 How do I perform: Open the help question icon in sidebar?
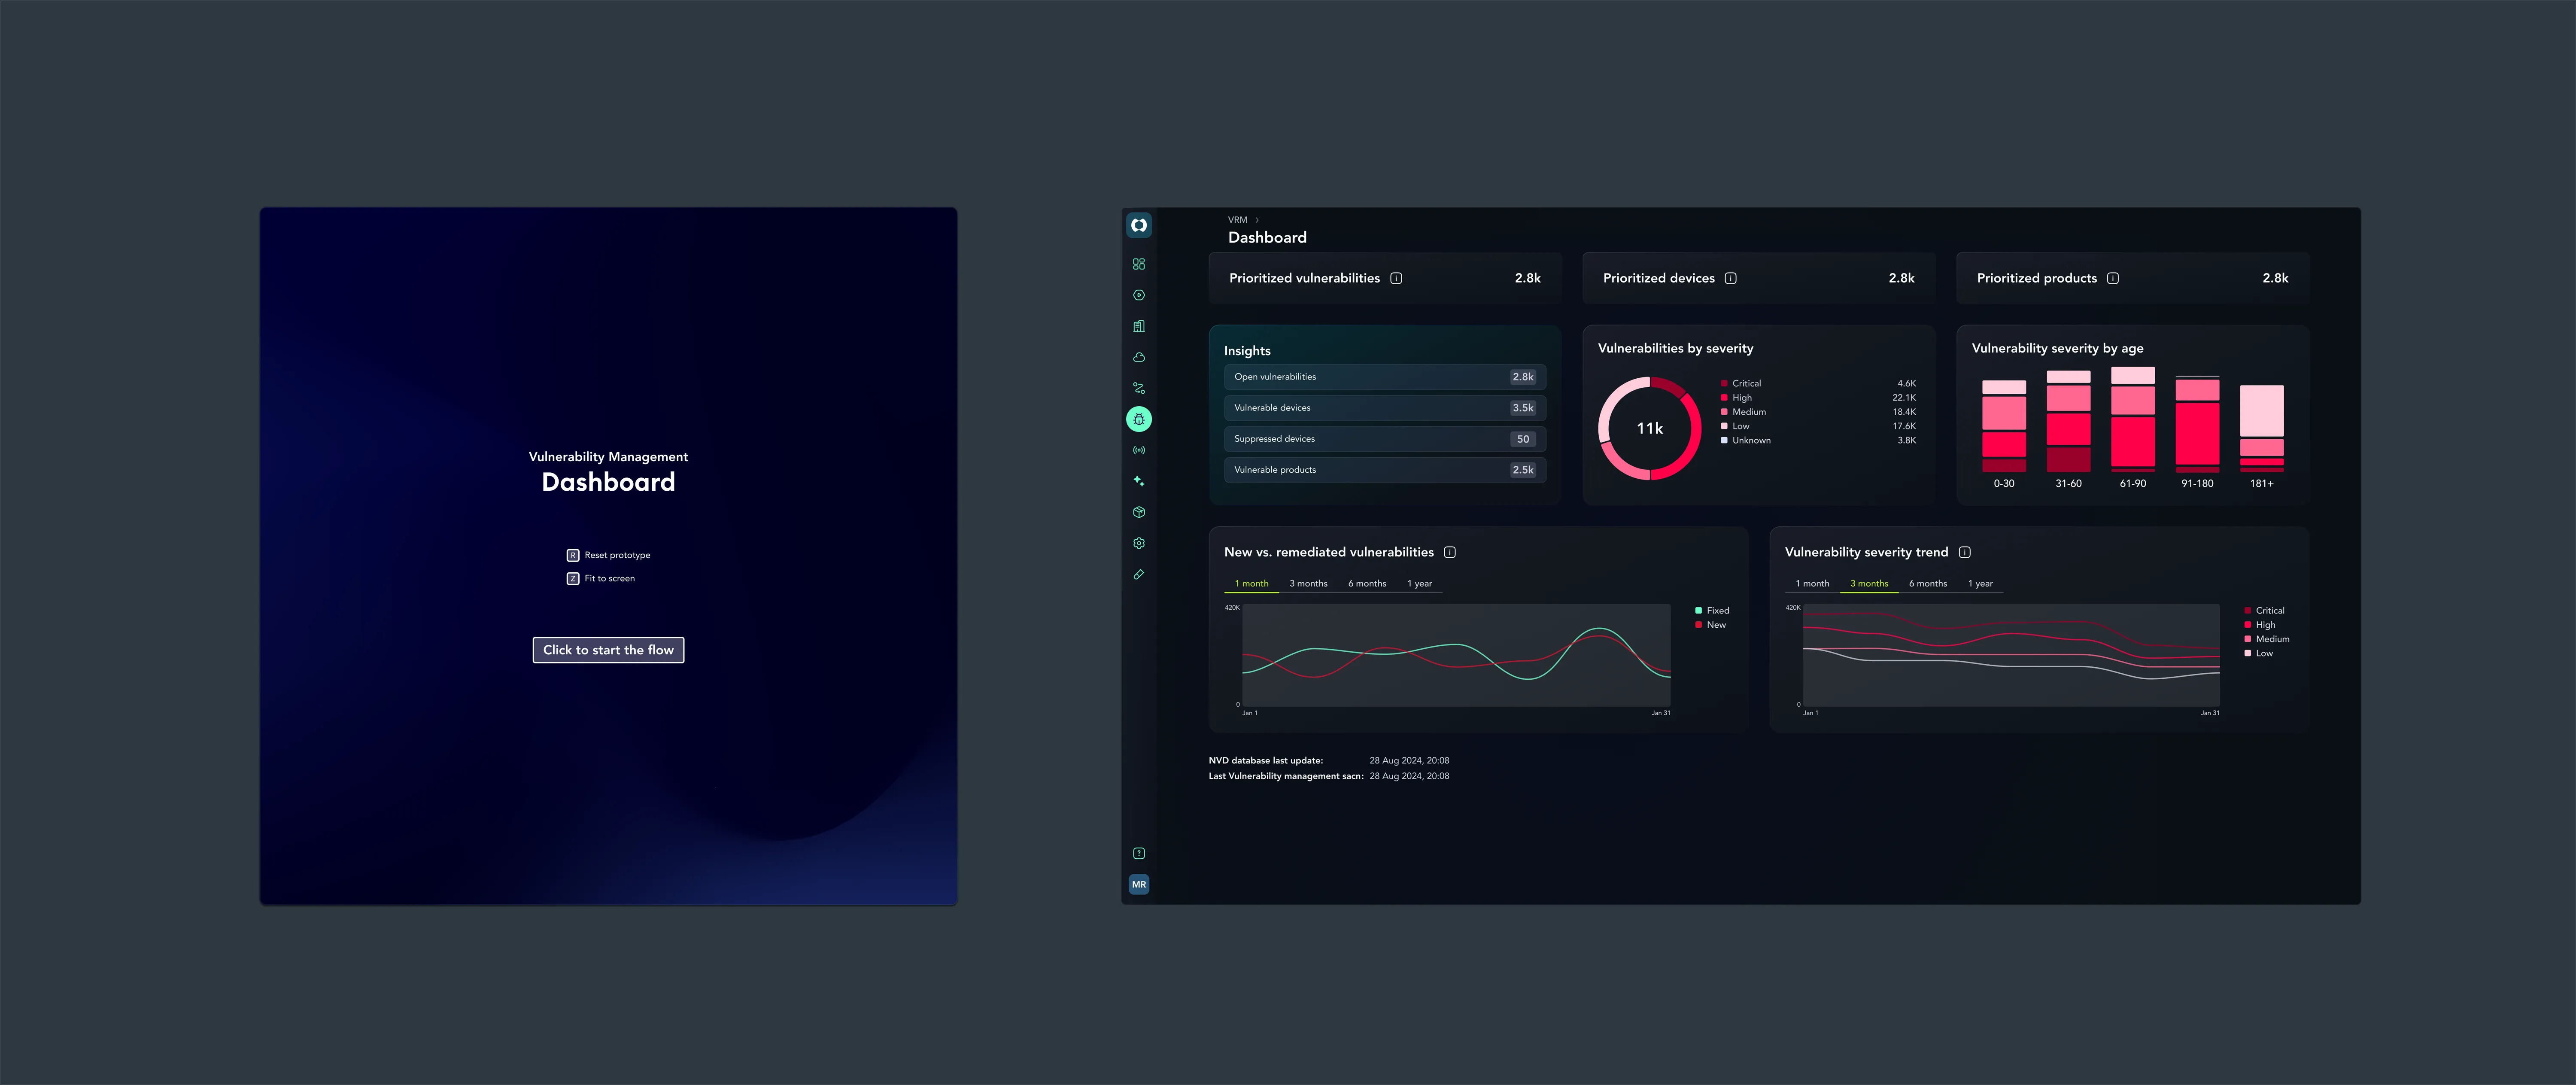(x=1139, y=853)
